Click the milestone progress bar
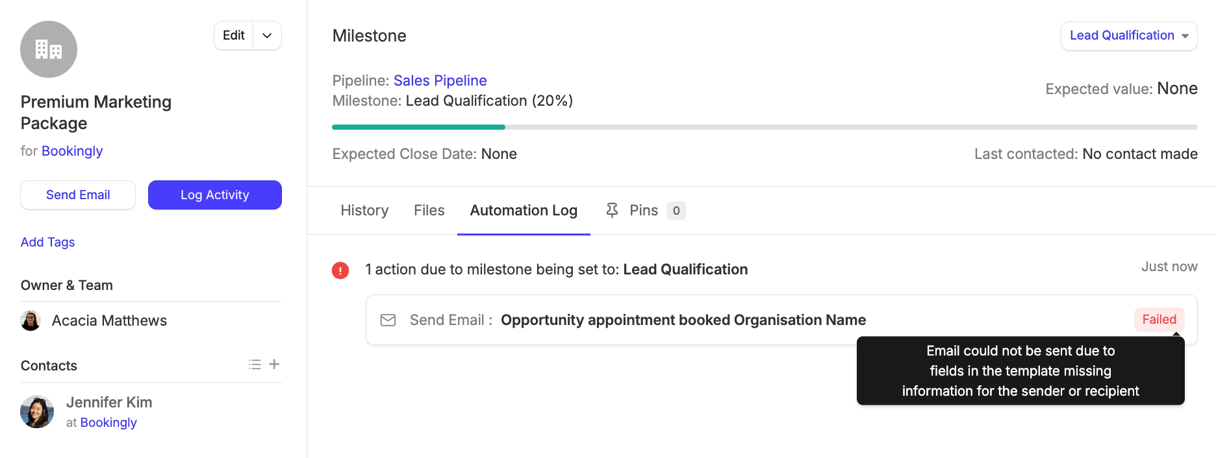 click(765, 127)
